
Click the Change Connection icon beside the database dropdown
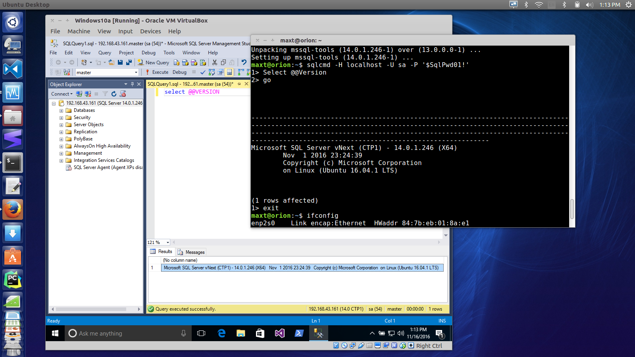[67, 72]
